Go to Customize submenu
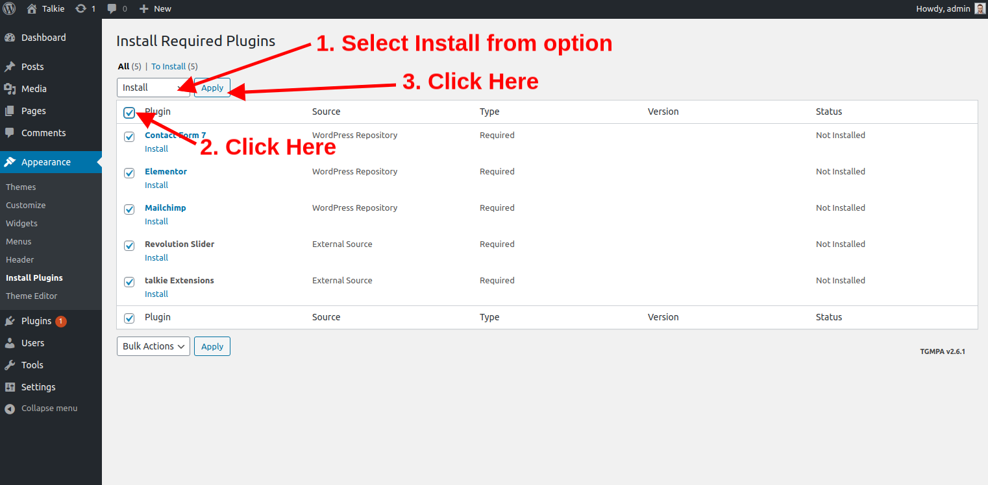Viewport: 988px width, 485px height. coord(26,205)
